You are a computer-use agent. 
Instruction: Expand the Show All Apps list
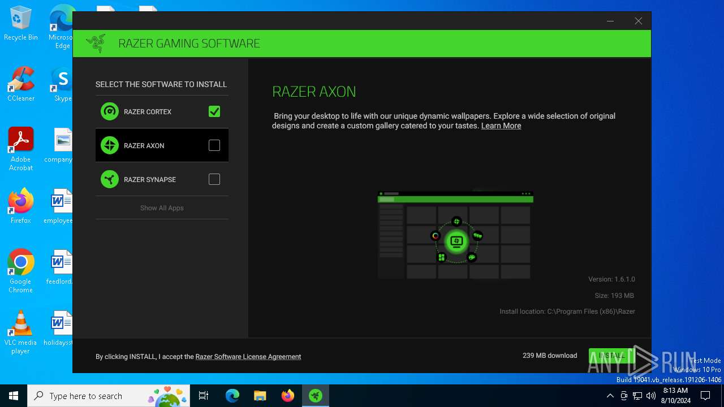162,208
